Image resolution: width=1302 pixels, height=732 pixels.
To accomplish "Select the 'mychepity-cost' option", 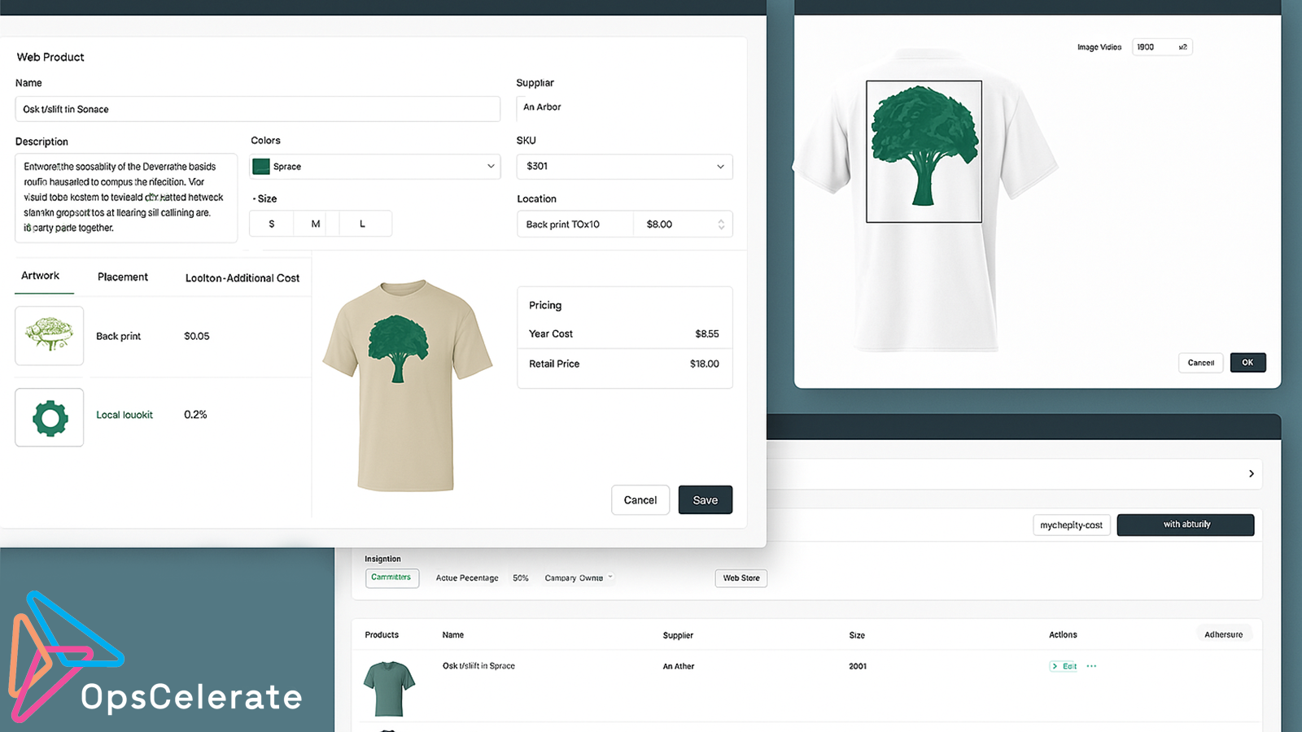I will pyautogui.click(x=1071, y=525).
